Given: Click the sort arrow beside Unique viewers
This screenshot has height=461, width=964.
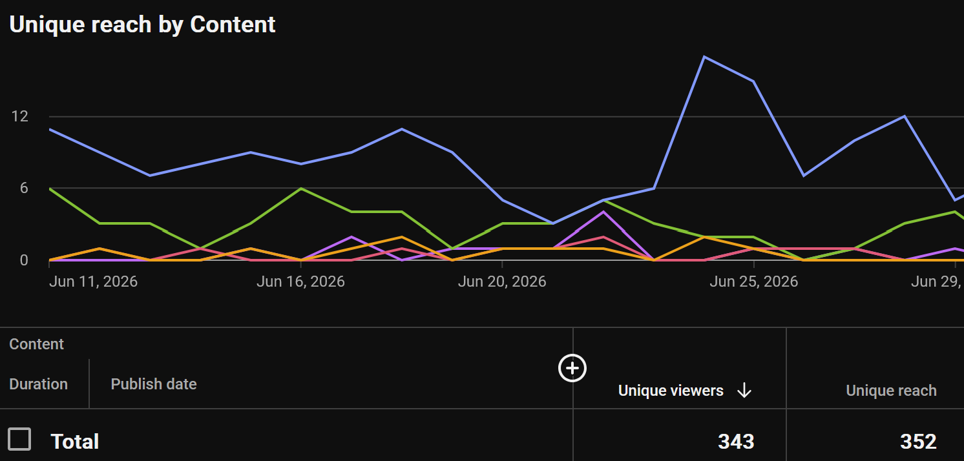Looking at the screenshot, I should click(x=744, y=391).
